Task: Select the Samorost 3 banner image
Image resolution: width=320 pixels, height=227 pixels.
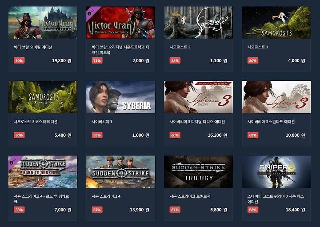Action: [276, 23]
